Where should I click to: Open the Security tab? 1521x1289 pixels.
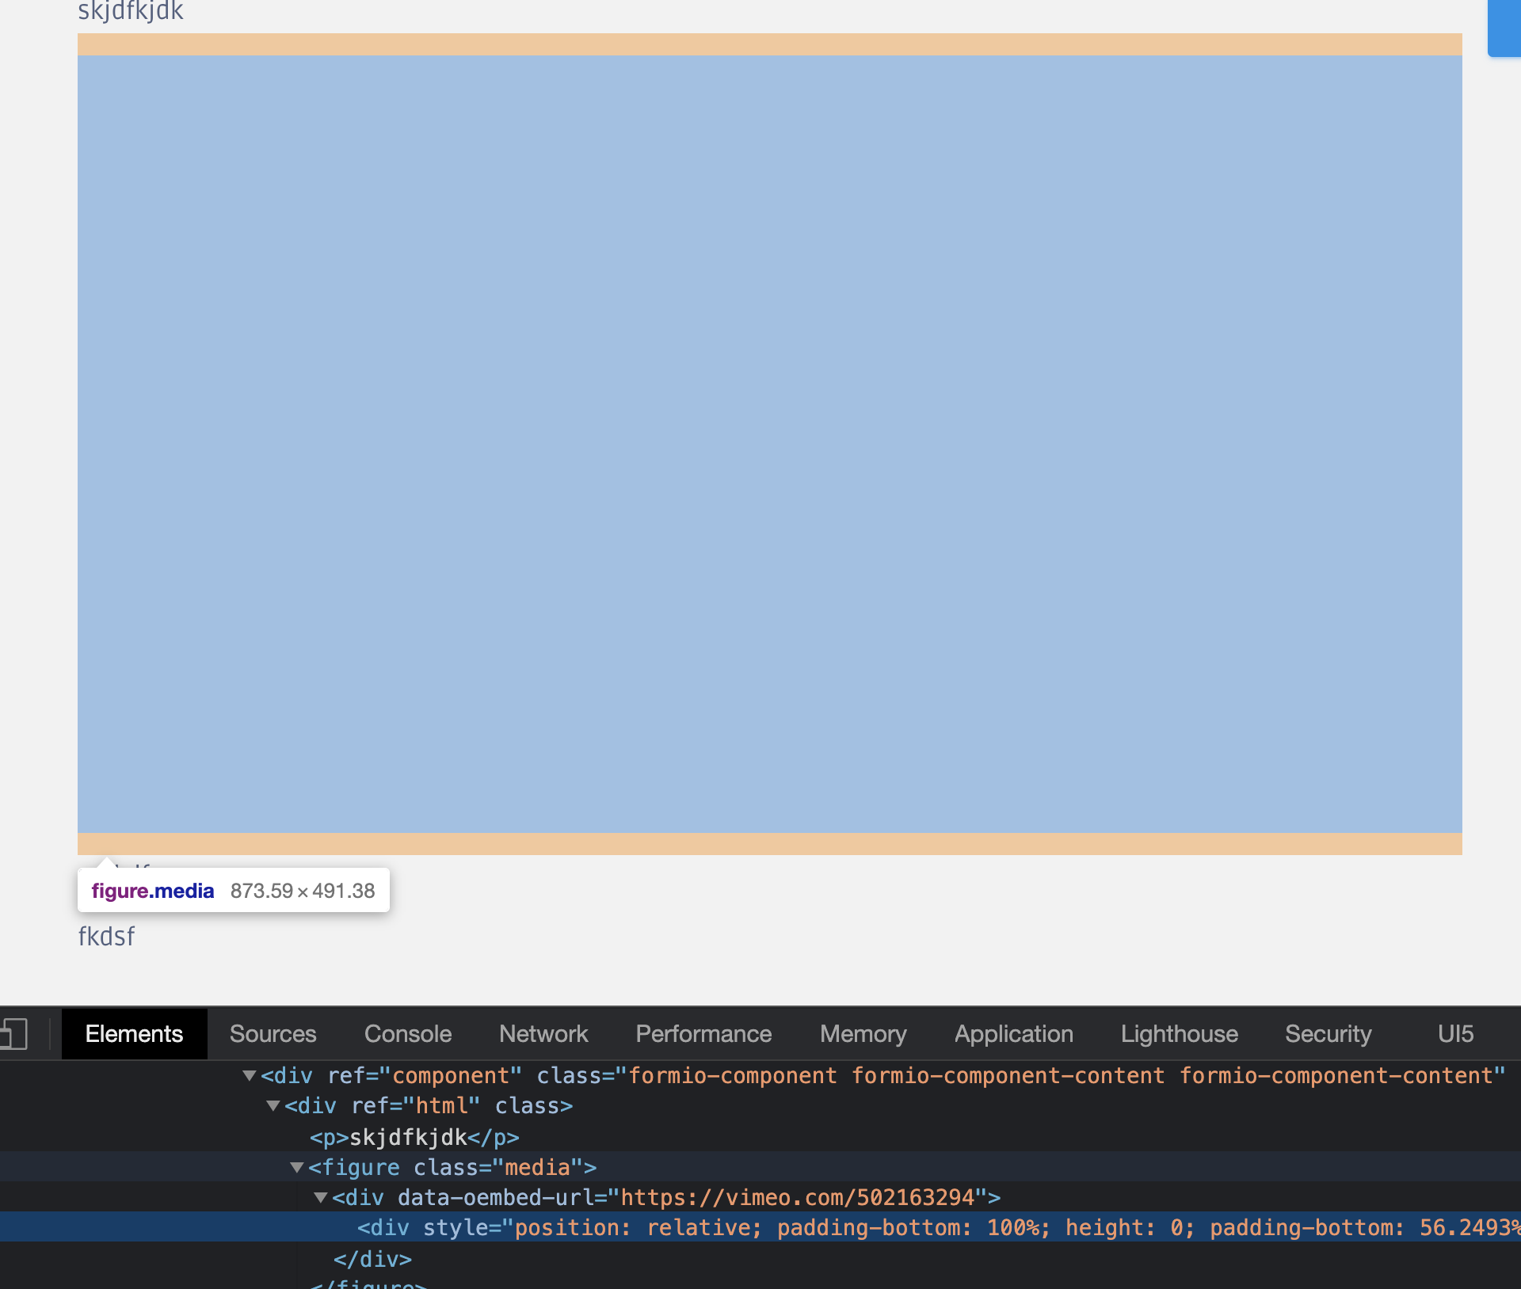pyautogui.click(x=1328, y=1033)
